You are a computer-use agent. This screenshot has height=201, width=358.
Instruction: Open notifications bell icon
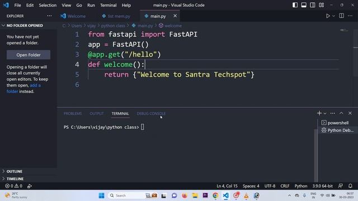coord(350,186)
